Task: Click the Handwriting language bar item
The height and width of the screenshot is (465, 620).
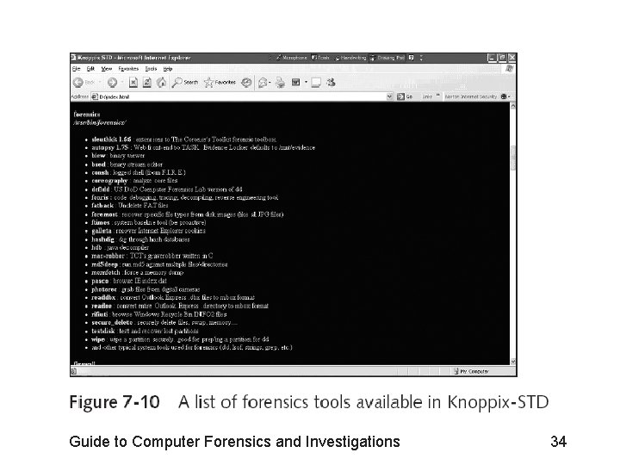Action: pos(350,58)
